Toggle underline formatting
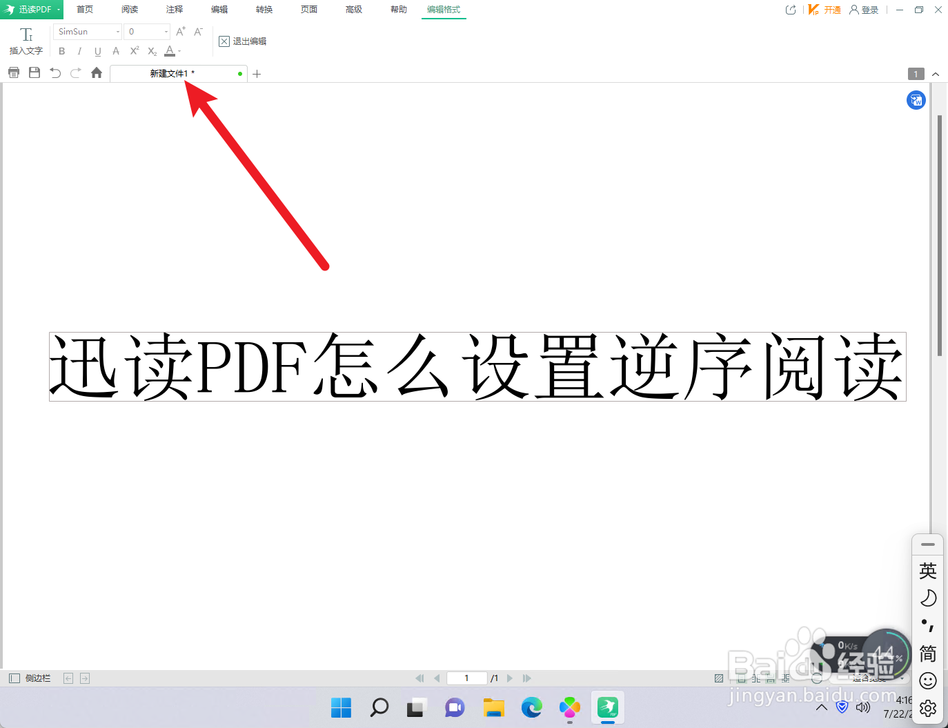Viewport: 948px width, 728px height. point(97,51)
